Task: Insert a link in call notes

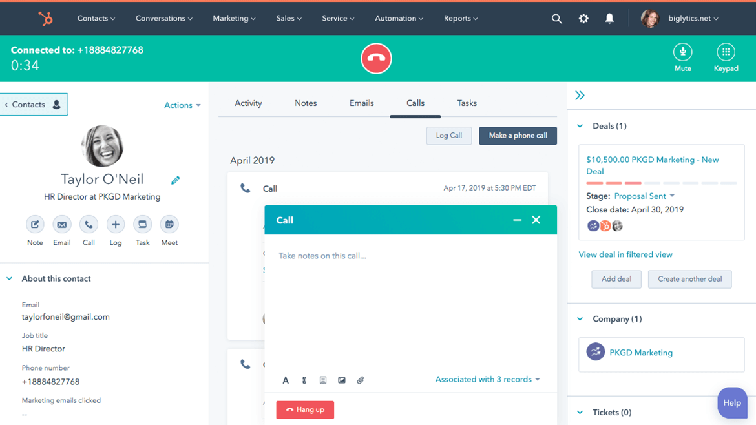Action: (304, 380)
